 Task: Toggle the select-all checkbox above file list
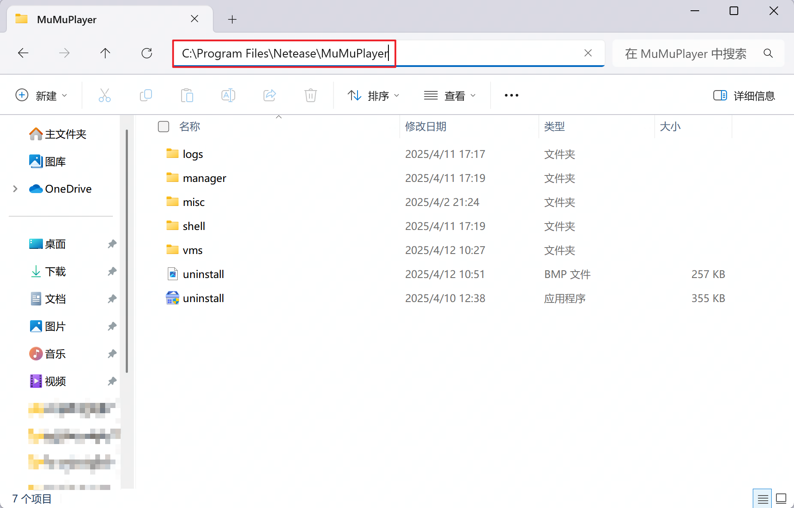point(163,127)
